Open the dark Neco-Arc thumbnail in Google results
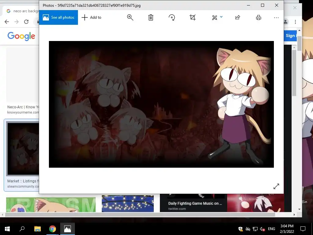The width and height of the screenshot is (313, 235). click(23, 149)
